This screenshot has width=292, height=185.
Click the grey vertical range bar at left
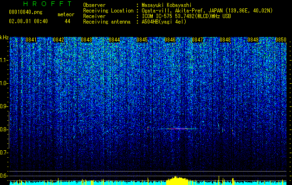(x=9, y=130)
